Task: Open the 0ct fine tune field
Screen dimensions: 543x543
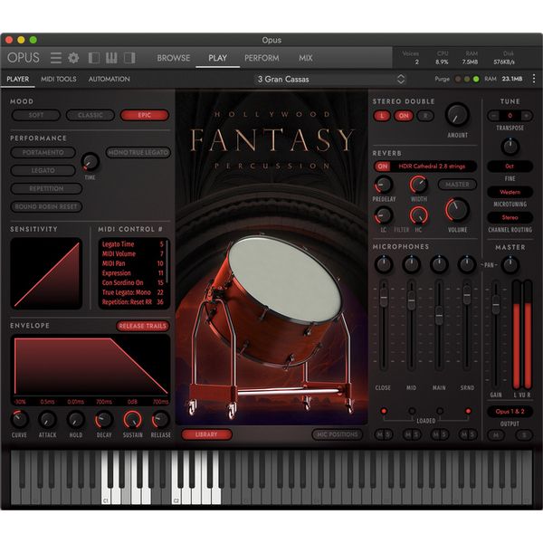Action: [x=510, y=167]
